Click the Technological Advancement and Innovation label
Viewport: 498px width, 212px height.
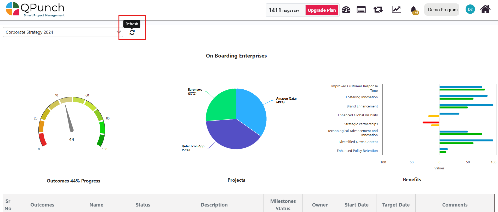[353, 133]
